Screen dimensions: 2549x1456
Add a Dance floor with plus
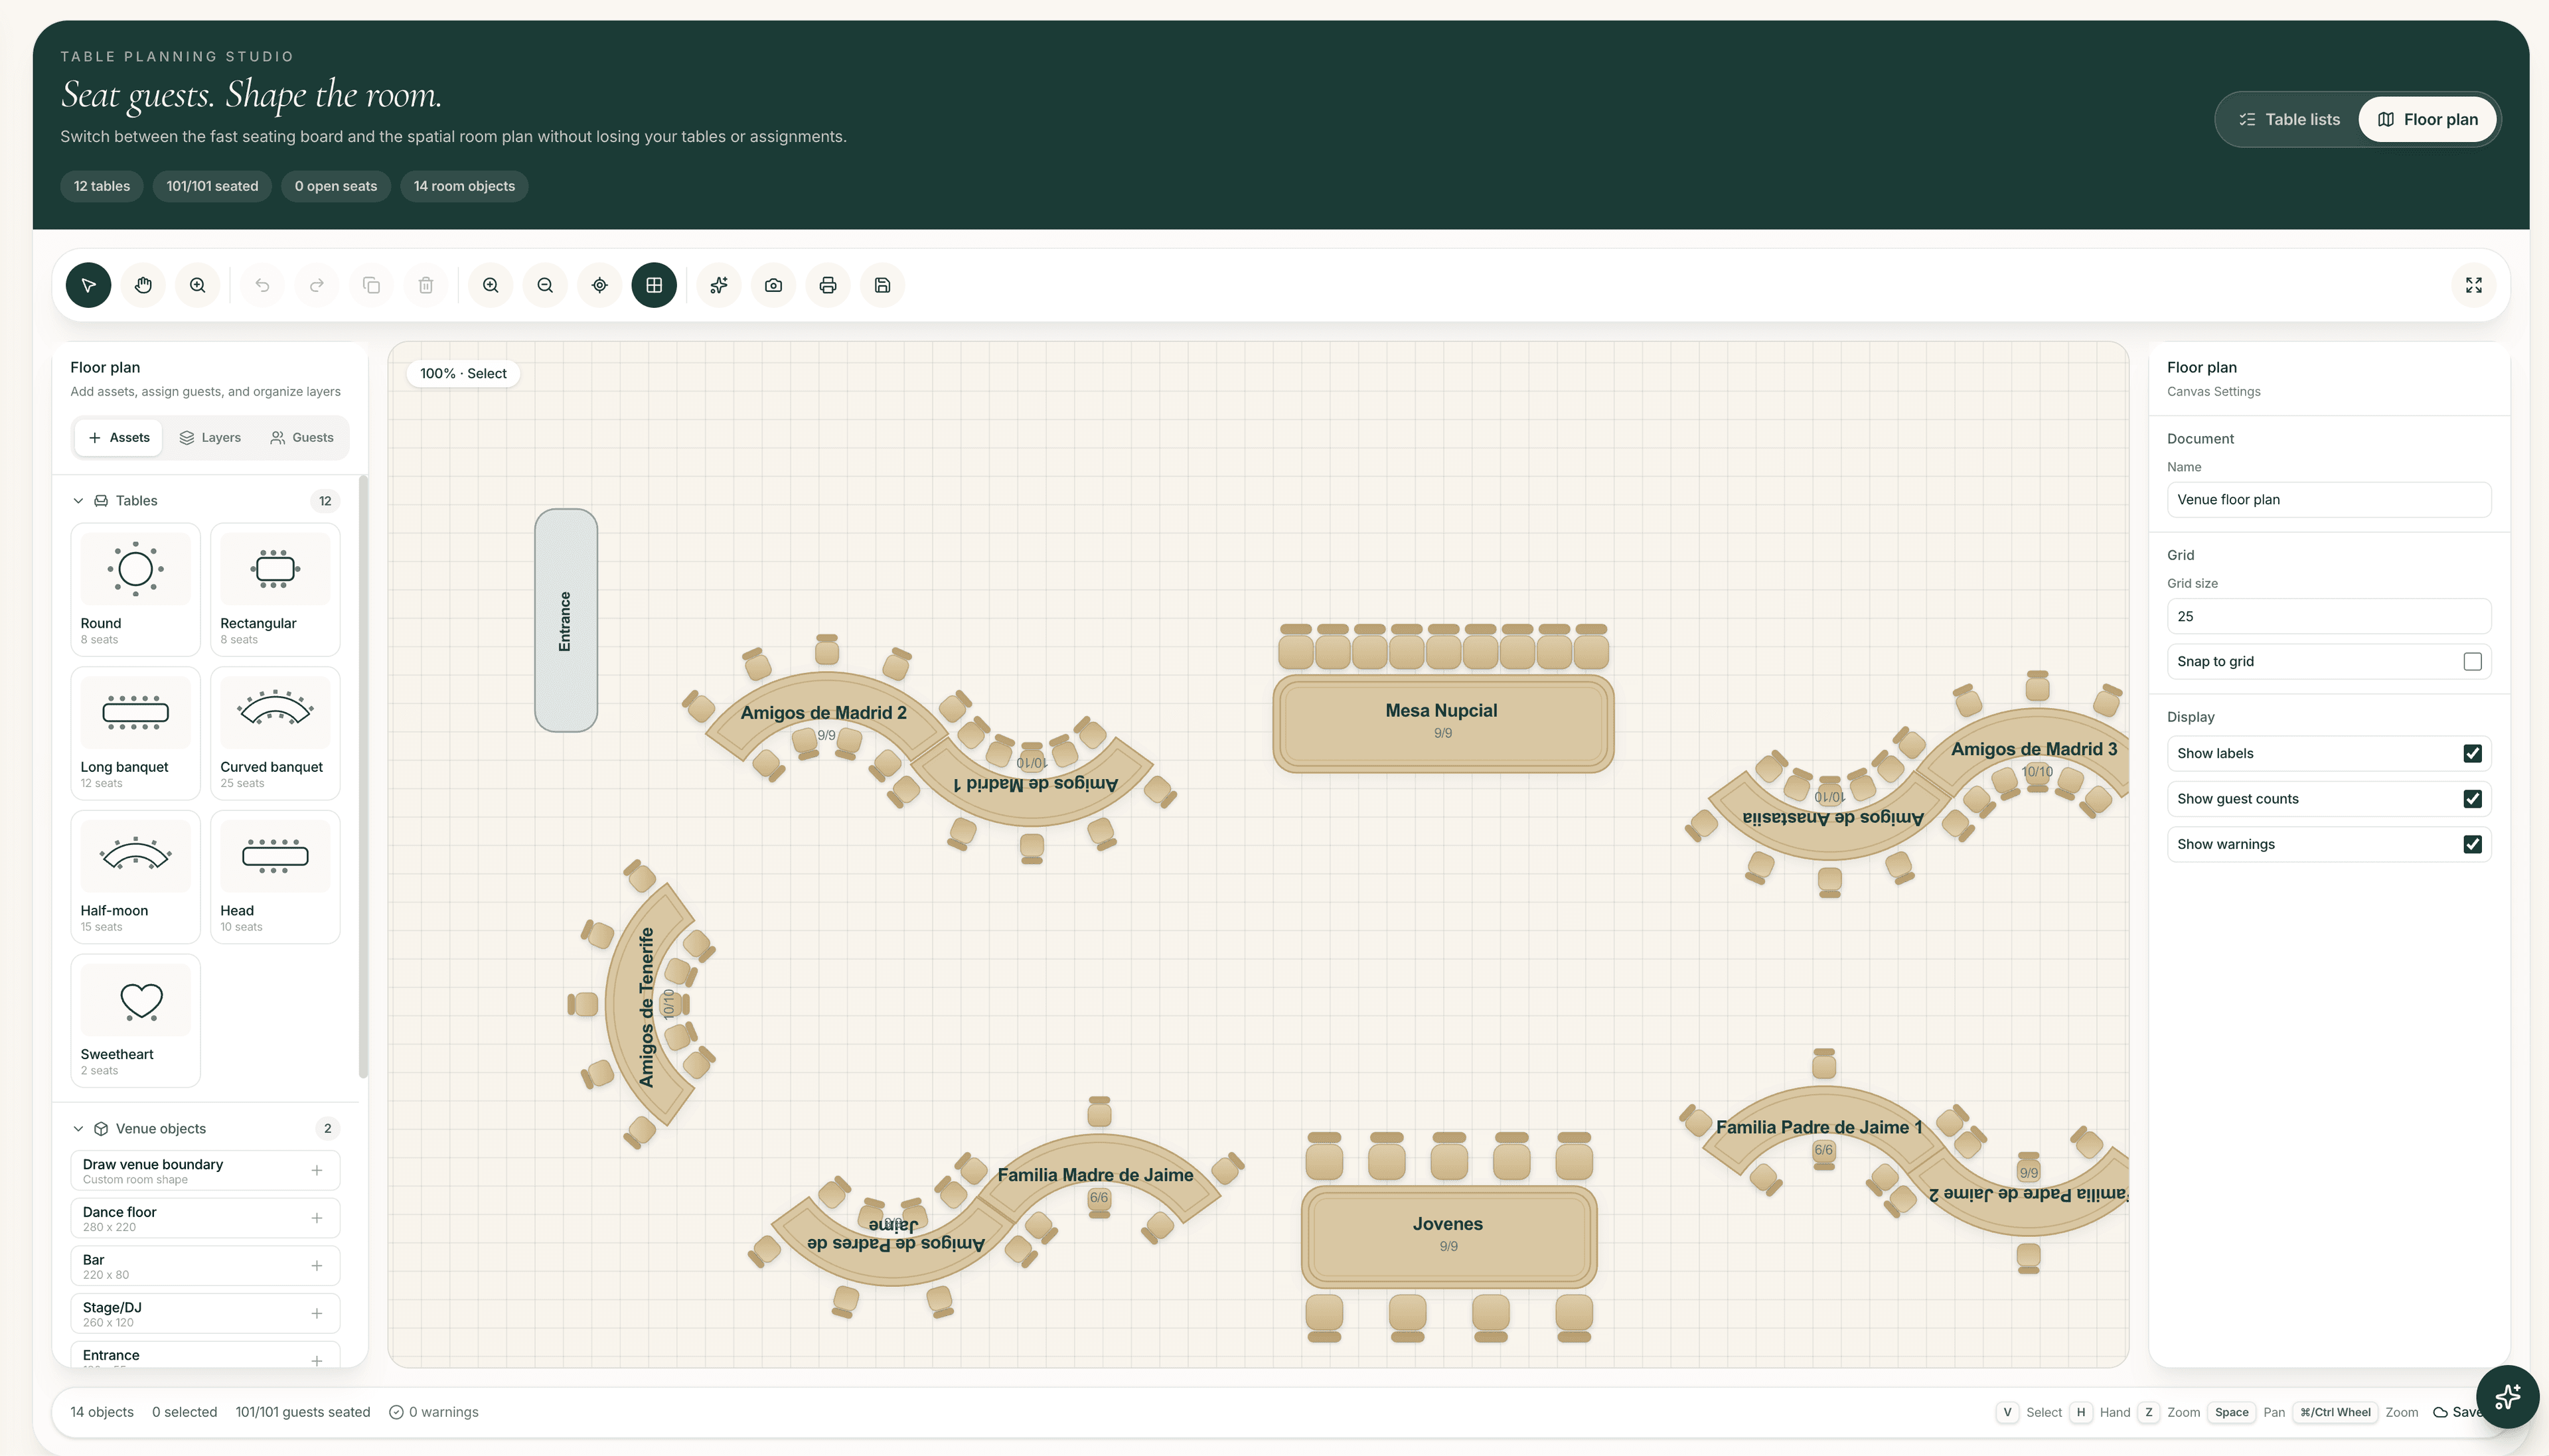click(x=316, y=1218)
